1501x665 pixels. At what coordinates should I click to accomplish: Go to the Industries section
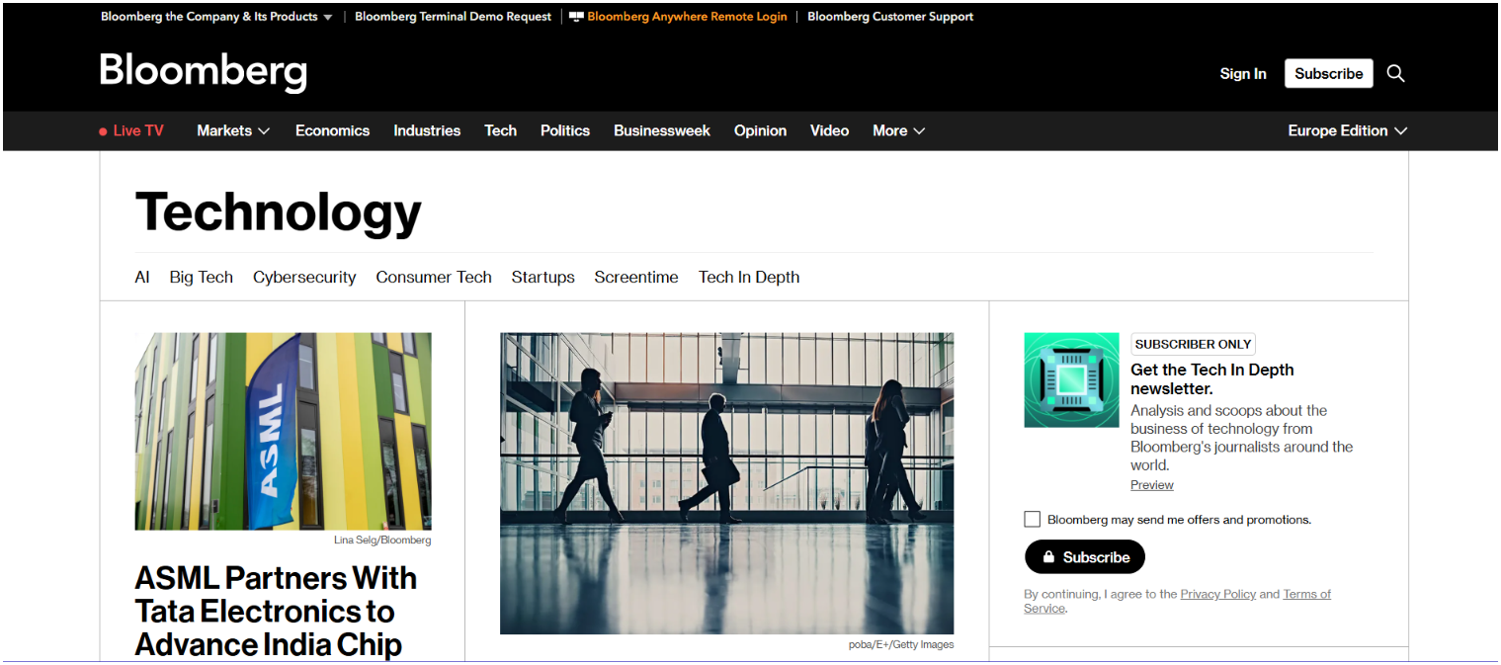(427, 130)
